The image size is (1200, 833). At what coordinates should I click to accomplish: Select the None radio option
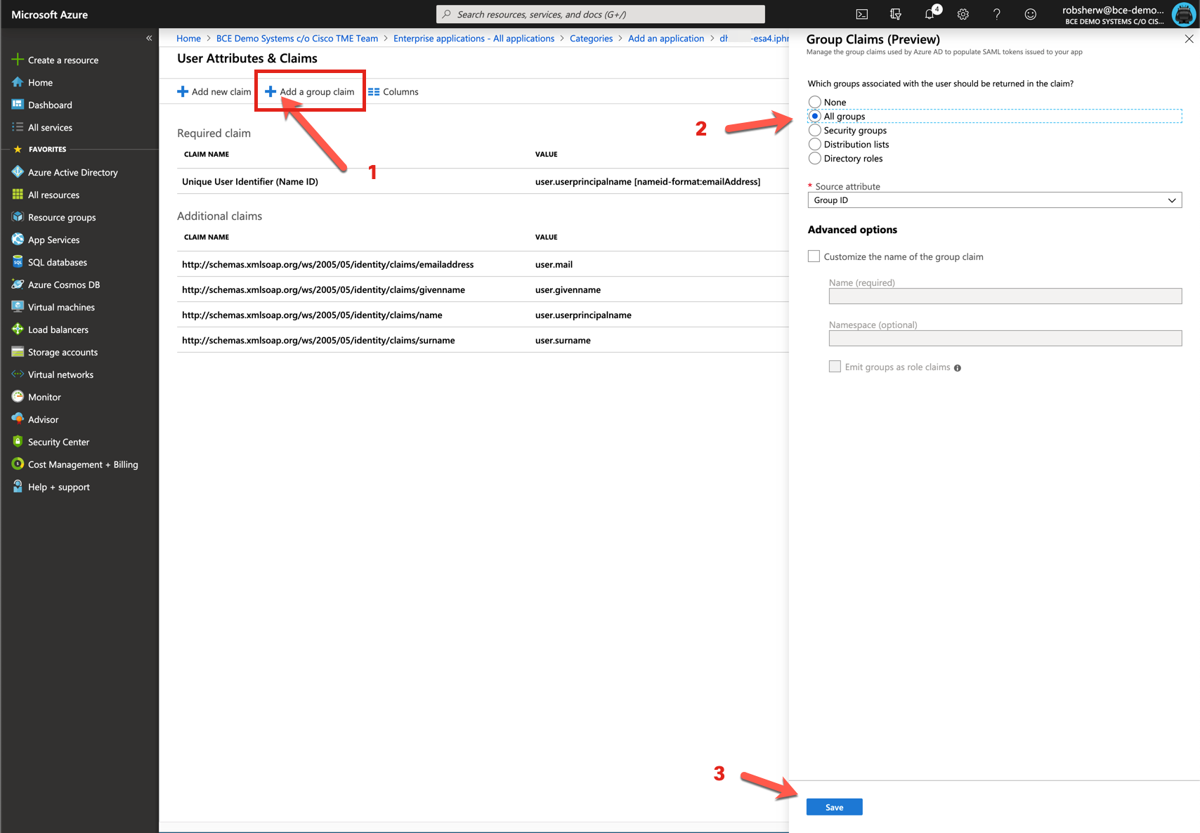(815, 102)
